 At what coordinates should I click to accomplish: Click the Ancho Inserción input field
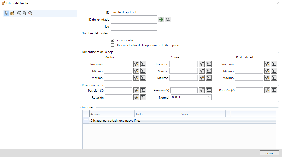118,64
